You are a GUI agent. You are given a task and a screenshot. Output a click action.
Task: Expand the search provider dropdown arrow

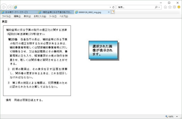point(160,7)
